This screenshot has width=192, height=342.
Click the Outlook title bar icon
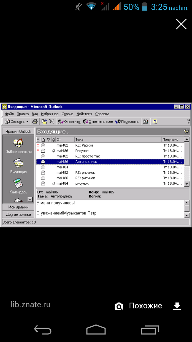4,107
